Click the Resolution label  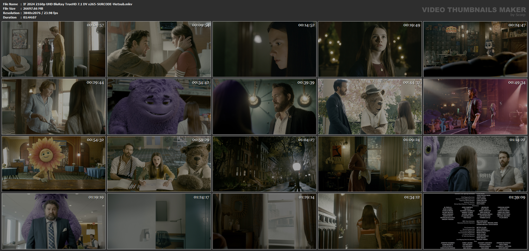coord(11,13)
